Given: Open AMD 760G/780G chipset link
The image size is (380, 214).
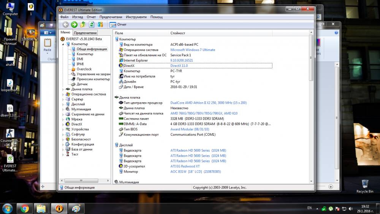Looking at the screenshot, I should pos(204,113).
